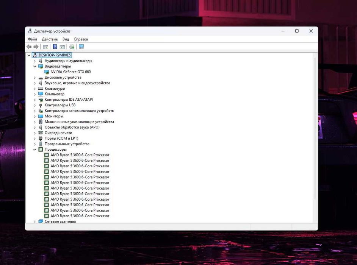Image resolution: width=357 pixels, height=265 pixels.
Task: Click the icon beside Контроллеры запоминающих устройств
Action: 41,111
